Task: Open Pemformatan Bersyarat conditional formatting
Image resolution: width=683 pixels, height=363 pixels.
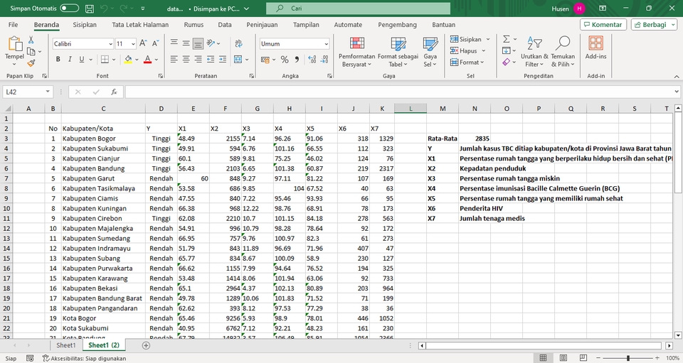Action: [x=356, y=52]
